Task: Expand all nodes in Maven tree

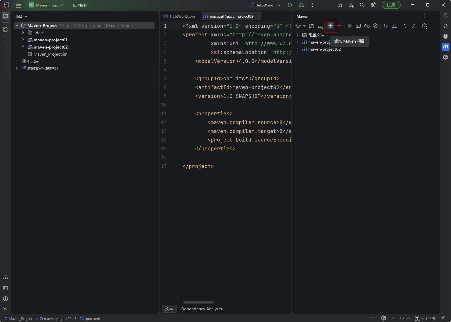Action: 405,26
